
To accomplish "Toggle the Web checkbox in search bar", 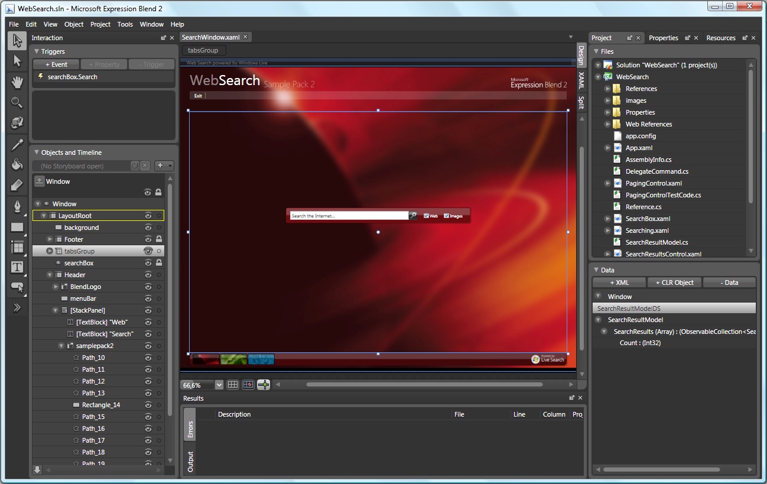I will pyautogui.click(x=426, y=216).
